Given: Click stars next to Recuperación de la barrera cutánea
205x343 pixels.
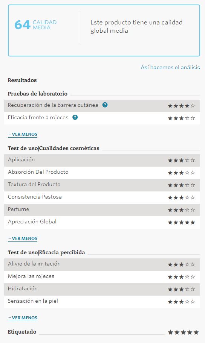Looking at the screenshot, I should pos(181,106).
